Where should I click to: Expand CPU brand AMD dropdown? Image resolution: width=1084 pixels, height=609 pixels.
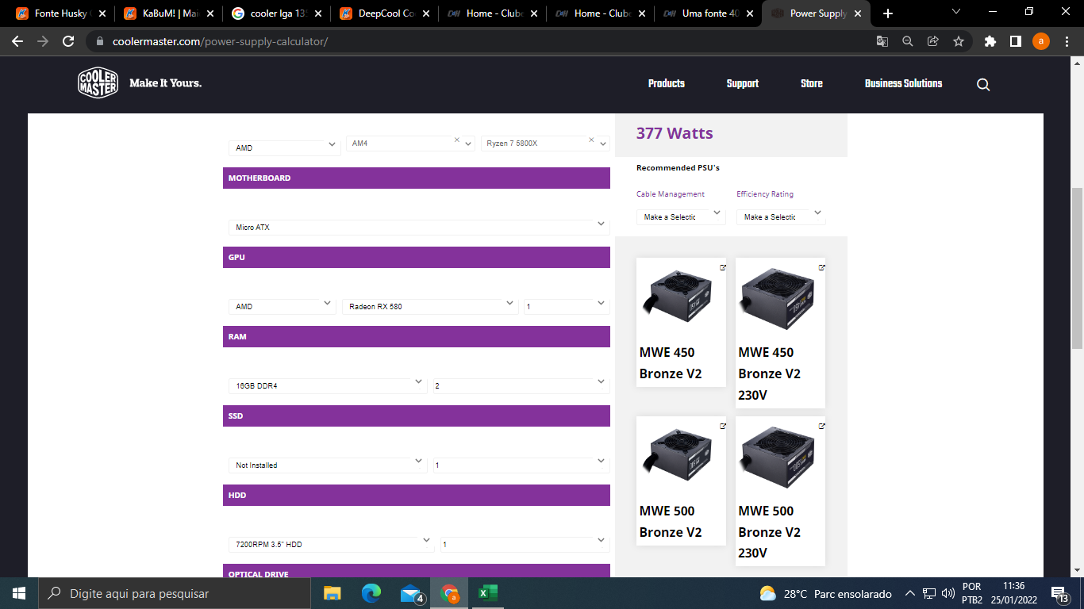click(285, 147)
